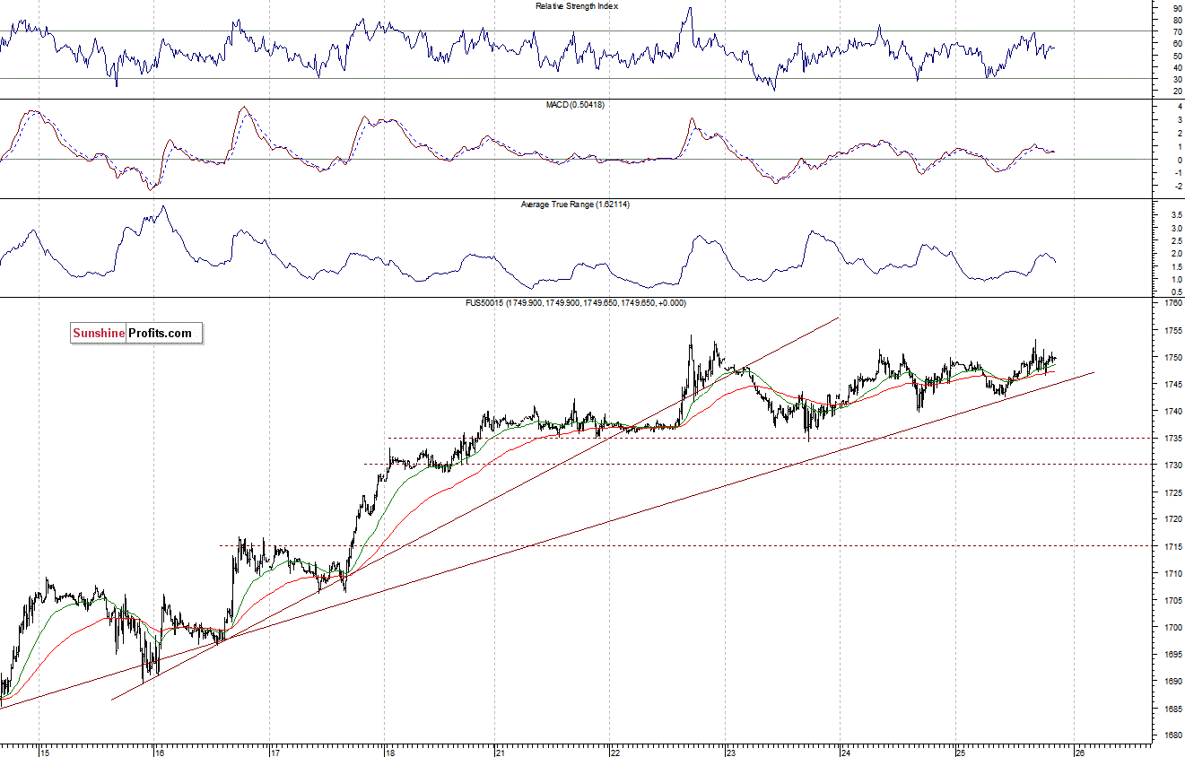Click the 1760 price axis label
This screenshot has width=1185, height=757.
[x=1172, y=303]
